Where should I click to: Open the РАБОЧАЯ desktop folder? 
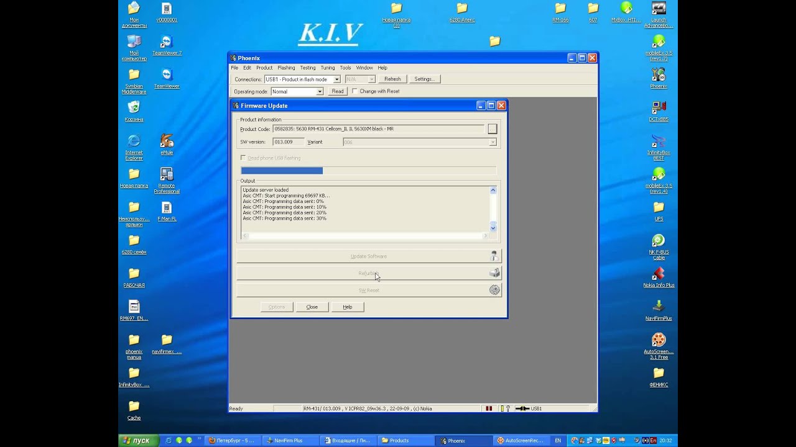point(134,277)
